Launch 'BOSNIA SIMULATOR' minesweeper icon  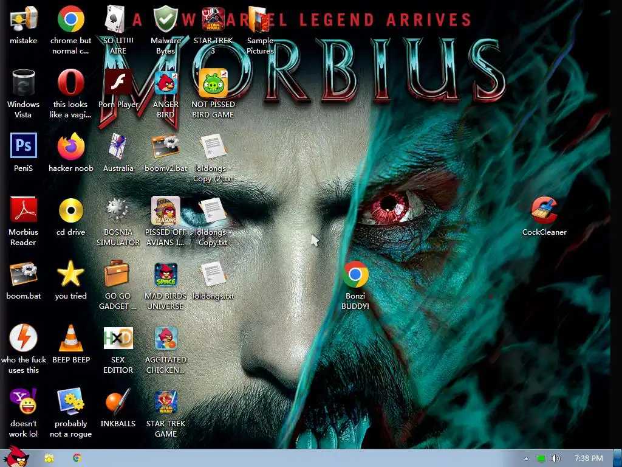click(x=118, y=210)
